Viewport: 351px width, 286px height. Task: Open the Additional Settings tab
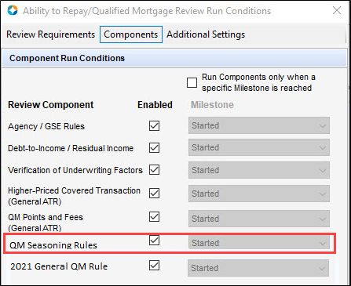(206, 34)
